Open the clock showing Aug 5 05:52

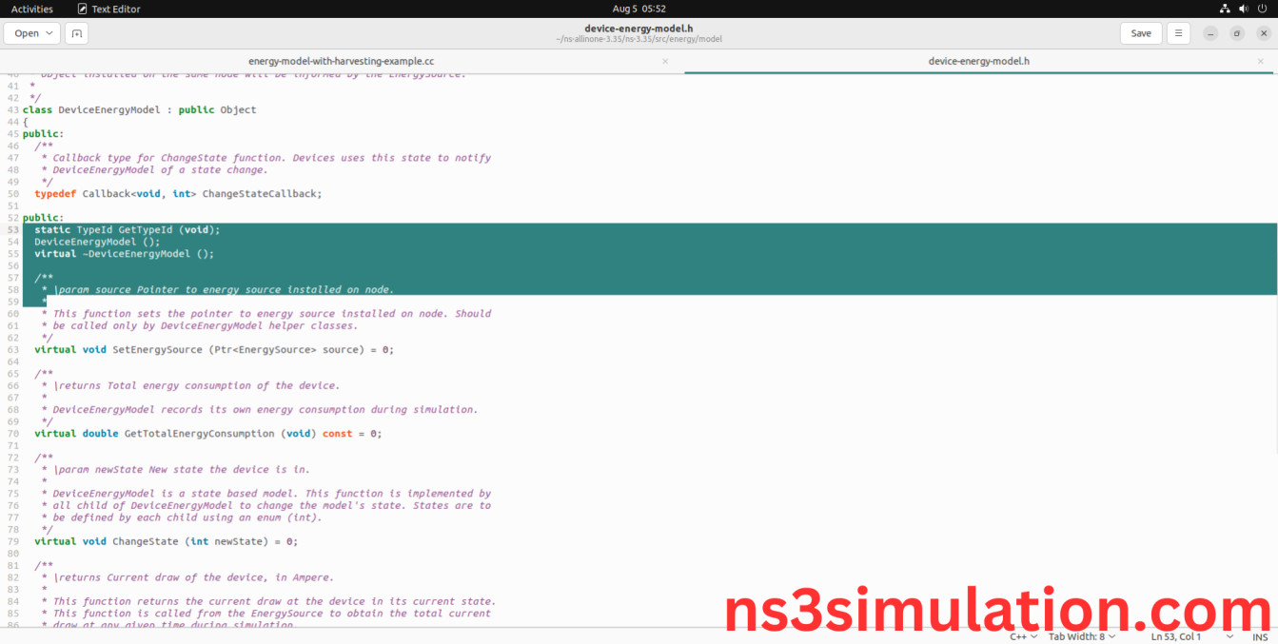pyautogui.click(x=639, y=8)
